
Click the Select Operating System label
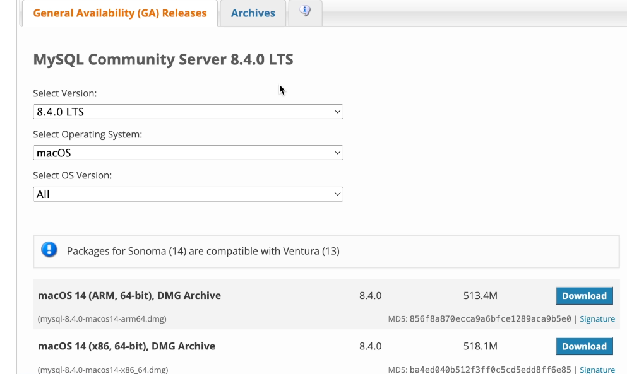tap(88, 135)
